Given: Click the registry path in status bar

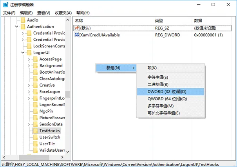Looking at the screenshot, I should (x=110, y=164).
